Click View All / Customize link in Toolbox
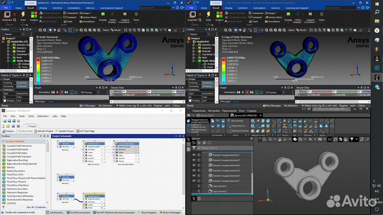This screenshot has width=383, height=215. [x=37, y=207]
